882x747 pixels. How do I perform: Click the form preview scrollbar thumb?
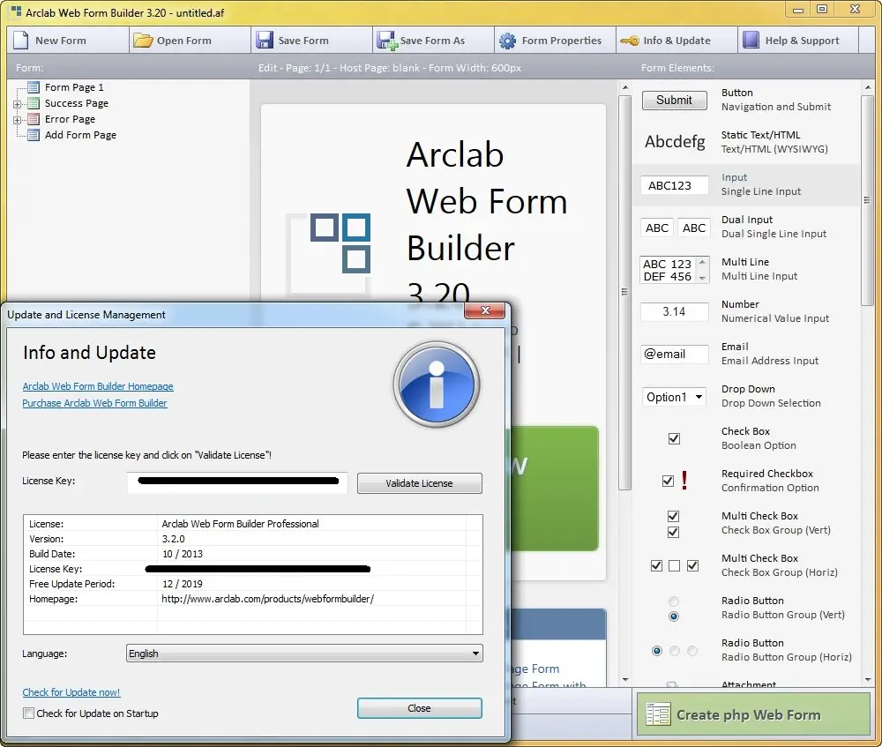(x=624, y=293)
